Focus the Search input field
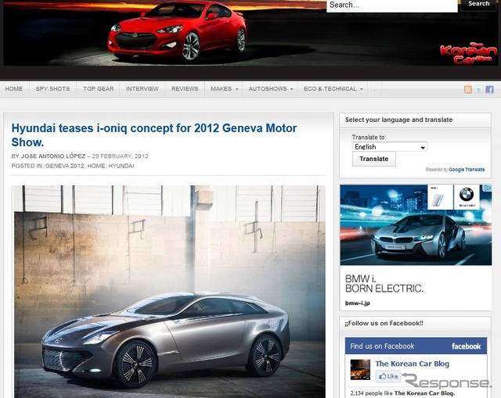The image size is (501, 398). tap(391, 5)
